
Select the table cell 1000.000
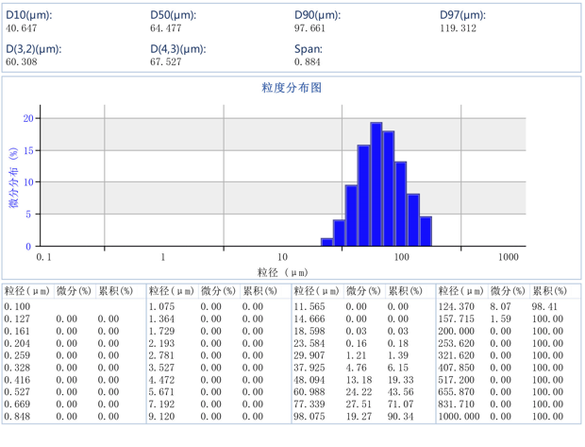coord(458,416)
